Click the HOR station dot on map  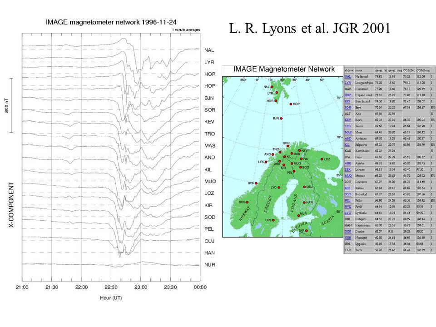(x=276, y=101)
